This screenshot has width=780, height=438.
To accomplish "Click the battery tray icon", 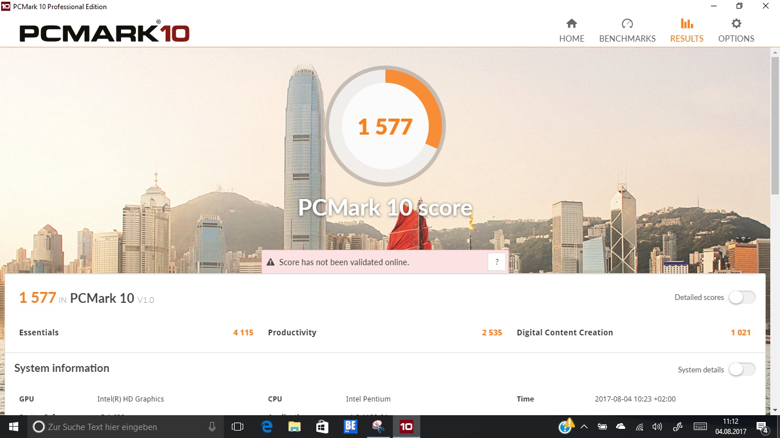I will (x=602, y=427).
